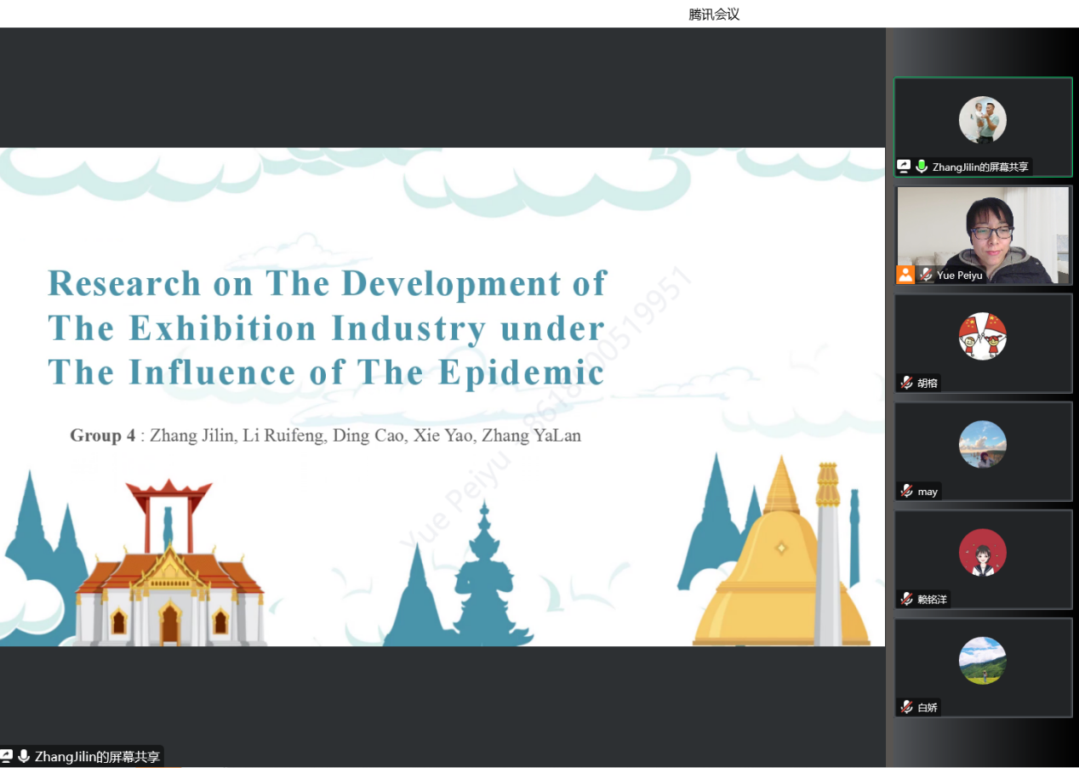Click the microphone icon in bottom-left share label
The image size is (1079, 768).
[x=24, y=756]
